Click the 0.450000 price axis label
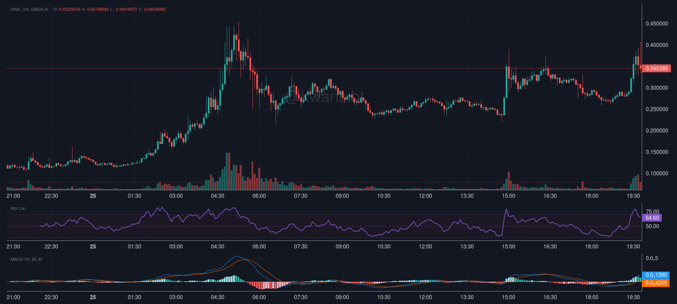Viewport: 677px width, 304px height. point(657,24)
